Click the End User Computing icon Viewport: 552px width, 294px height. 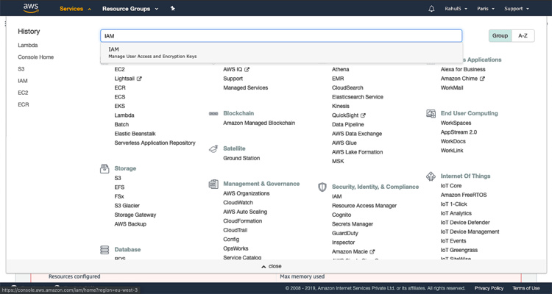(x=431, y=114)
